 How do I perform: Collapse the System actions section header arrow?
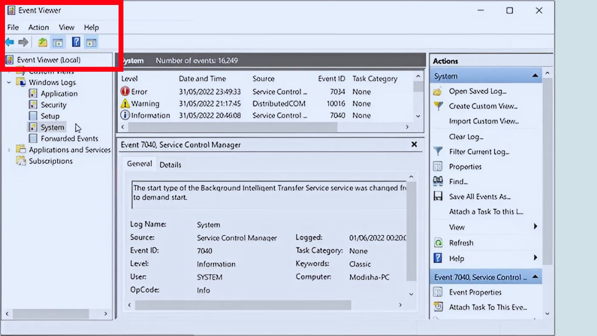tap(535, 76)
